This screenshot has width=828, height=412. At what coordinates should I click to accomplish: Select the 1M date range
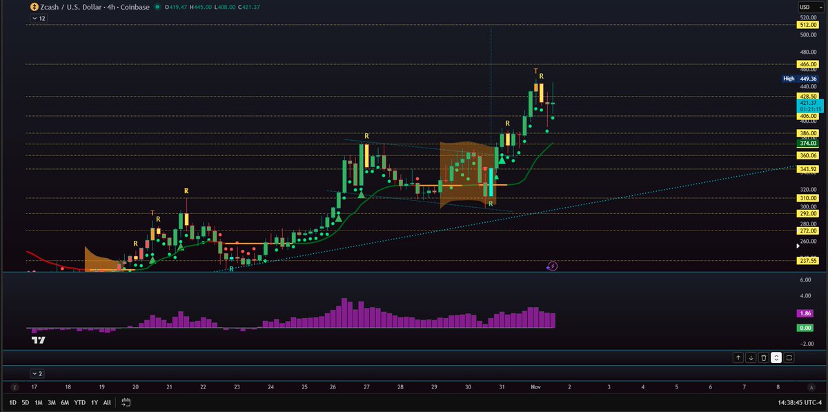(38, 402)
